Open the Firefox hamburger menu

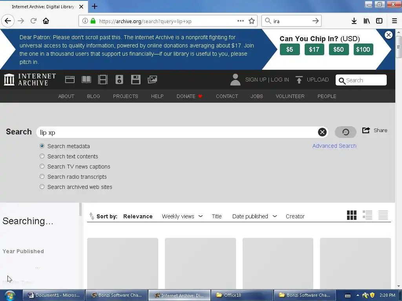[x=395, y=21]
